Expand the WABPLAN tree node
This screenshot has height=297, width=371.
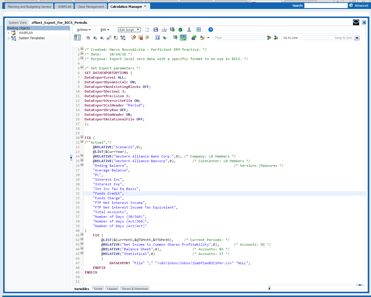point(8,33)
